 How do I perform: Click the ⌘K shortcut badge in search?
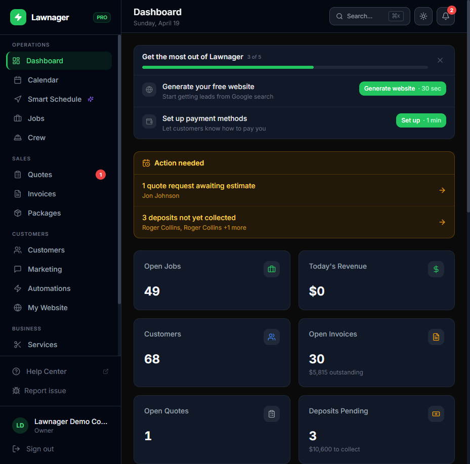coord(396,16)
